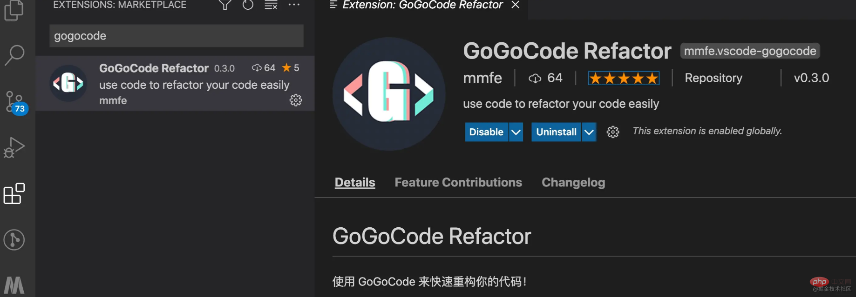
Task: Open manage gear next to Uninstall
Action: pyautogui.click(x=613, y=132)
